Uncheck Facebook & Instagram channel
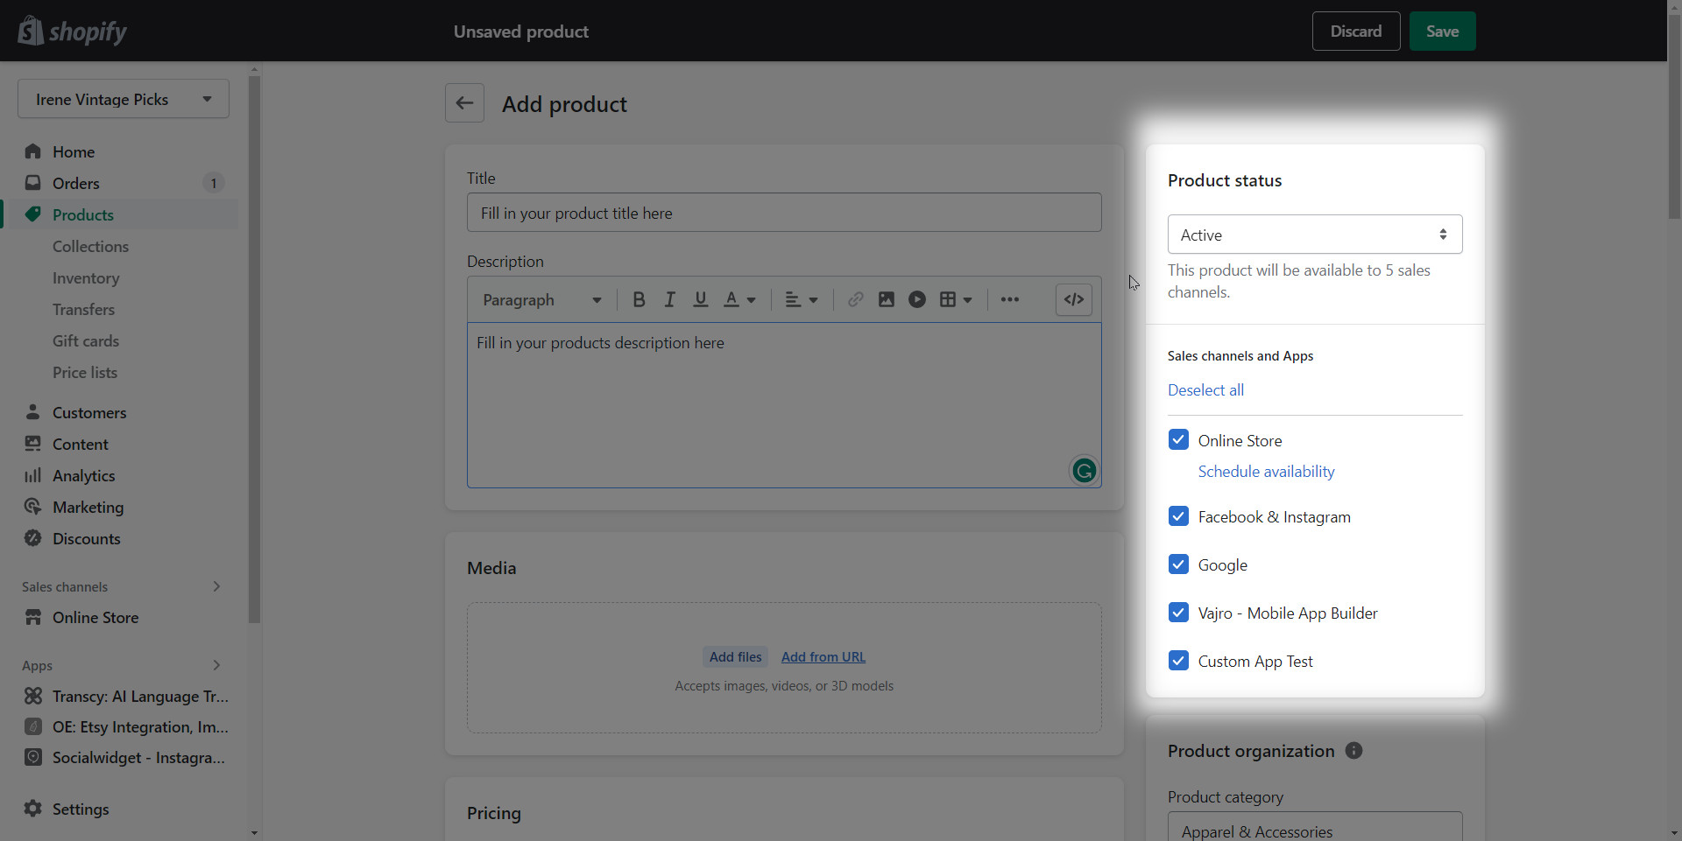The width and height of the screenshot is (1682, 841). click(x=1178, y=516)
